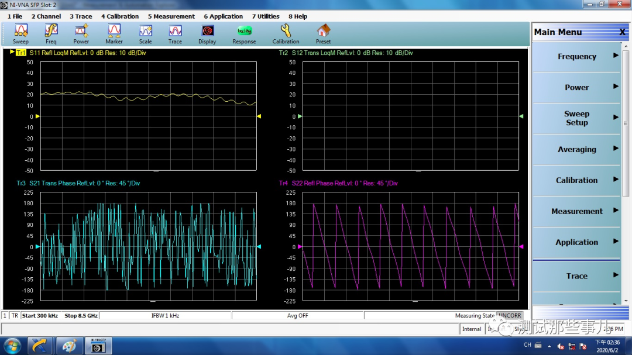Click Tr1 yellow reference level marker
Viewport: 632px width, 355px height.
click(37, 116)
